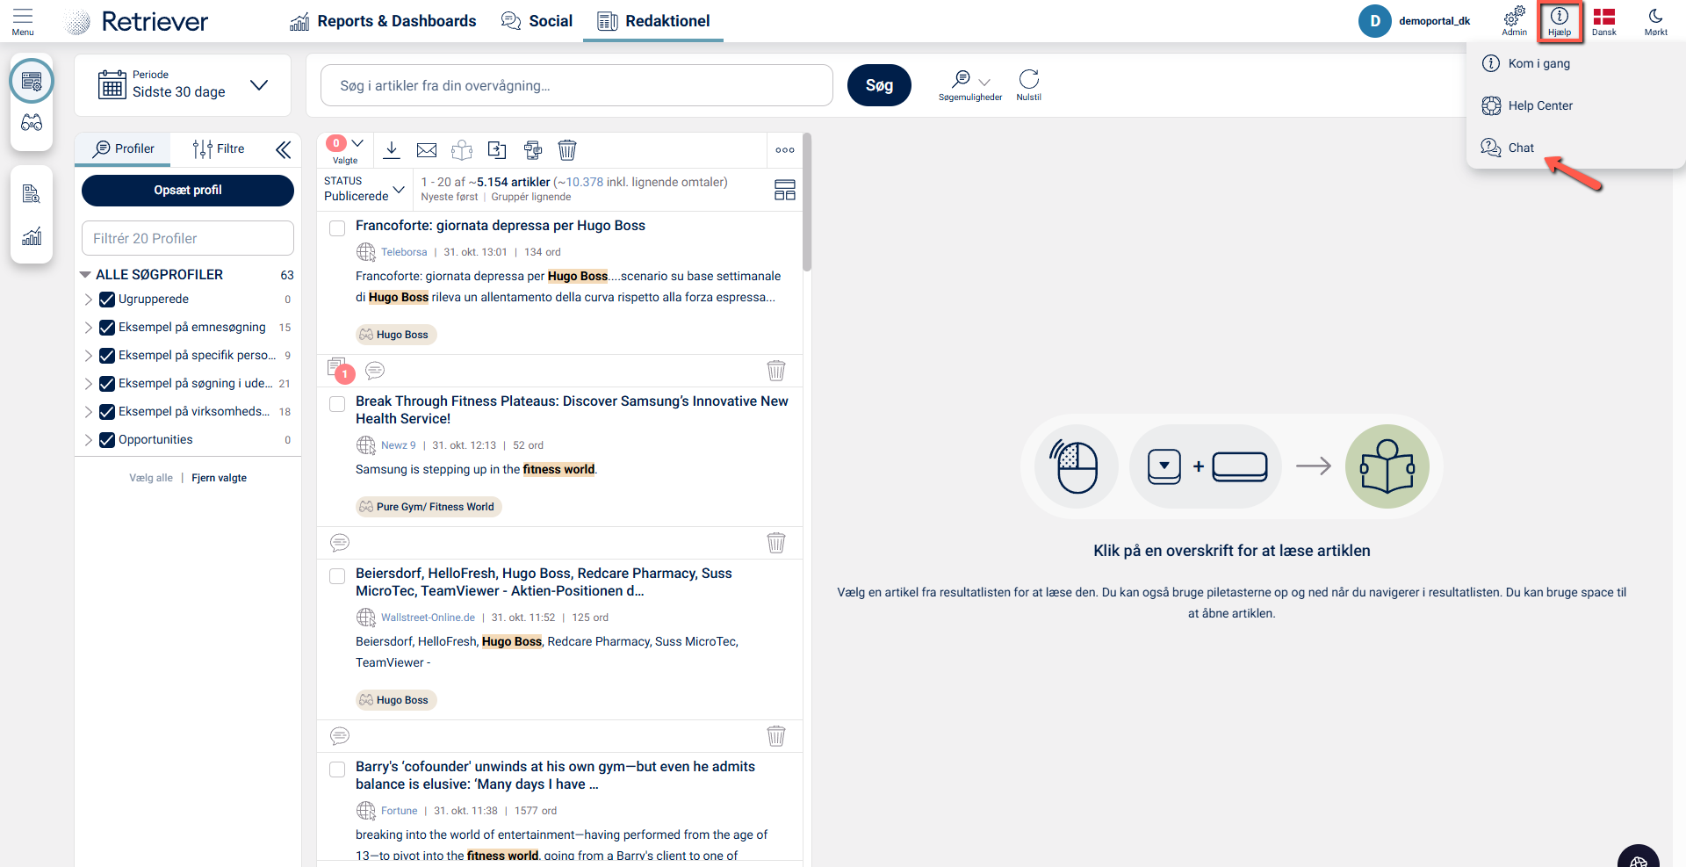Reset the search with Nulstil icon
Viewport: 1686px width, 867px height.
tap(1029, 86)
